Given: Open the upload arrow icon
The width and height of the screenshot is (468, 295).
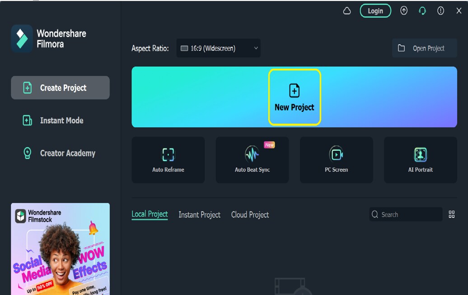Looking at the screenshot, I should 403,11.
